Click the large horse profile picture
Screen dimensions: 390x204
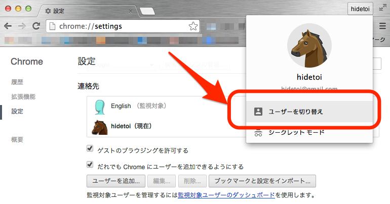(309, 45)
